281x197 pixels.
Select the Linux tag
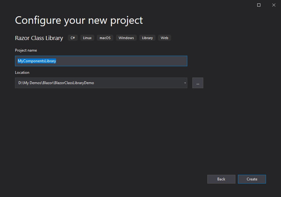87,38
